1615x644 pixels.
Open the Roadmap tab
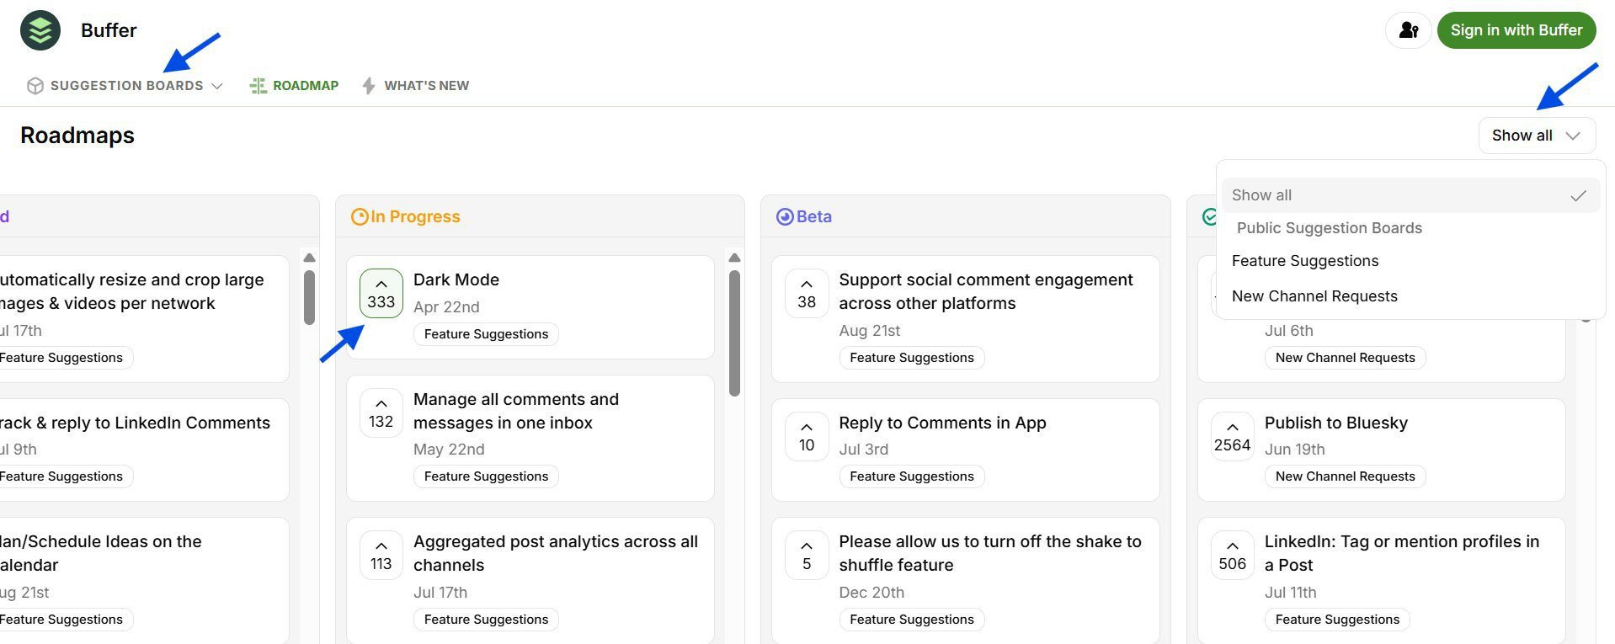pyautogui.click(x=295, y=86)
